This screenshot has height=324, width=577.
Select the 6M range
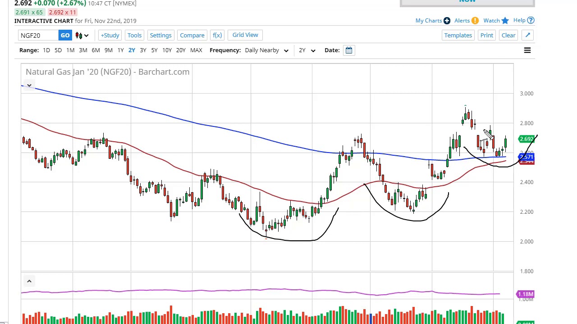coord(96,50)
